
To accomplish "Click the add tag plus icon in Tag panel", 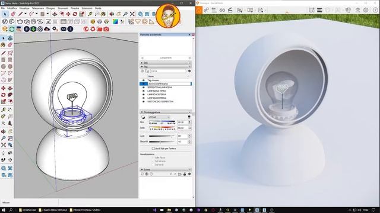I will click(x=142, y=71).
